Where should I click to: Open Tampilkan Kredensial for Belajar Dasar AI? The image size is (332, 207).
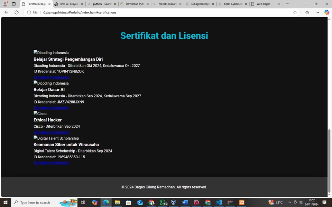[x=51, y=108]
